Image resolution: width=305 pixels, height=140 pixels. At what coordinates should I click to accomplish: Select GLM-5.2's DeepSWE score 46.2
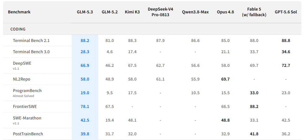click(x=110, y=65)
